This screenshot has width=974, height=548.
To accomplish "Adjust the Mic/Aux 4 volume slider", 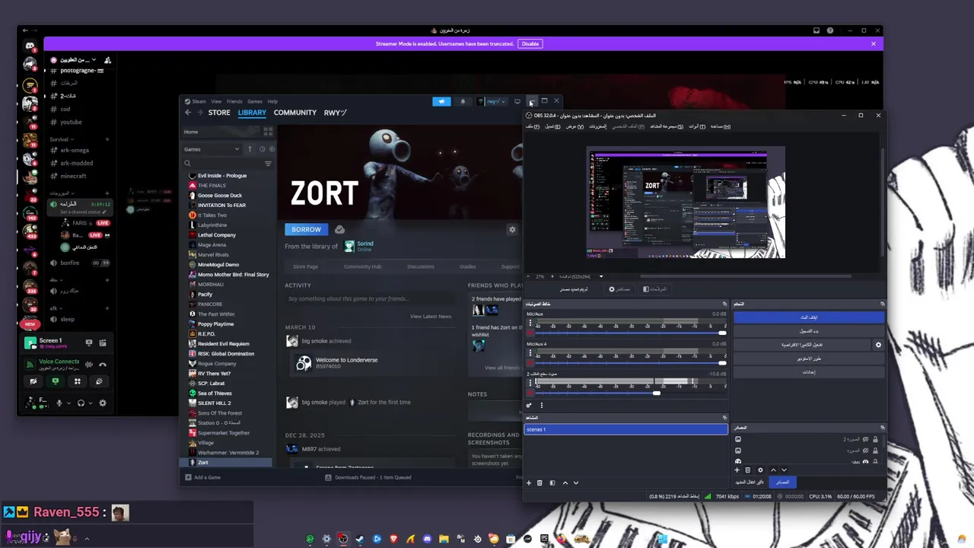I will pos(630,363).
